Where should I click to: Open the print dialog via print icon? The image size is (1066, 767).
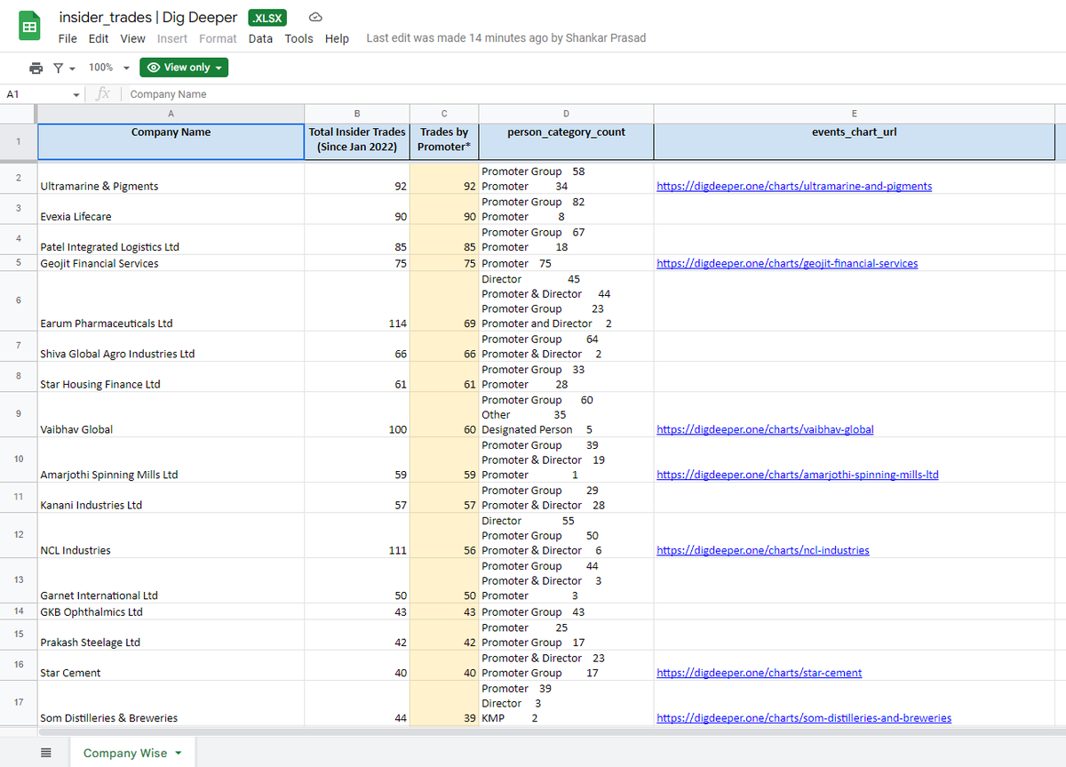click(x=36, y=68)
